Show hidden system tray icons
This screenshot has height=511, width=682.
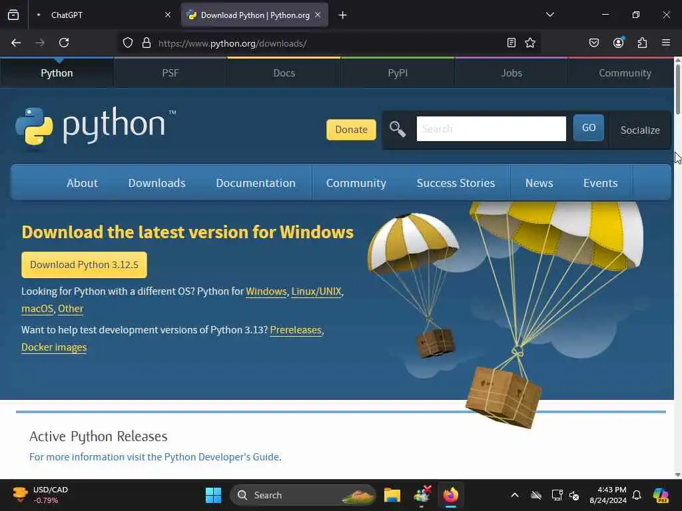[x=515, y=495]
